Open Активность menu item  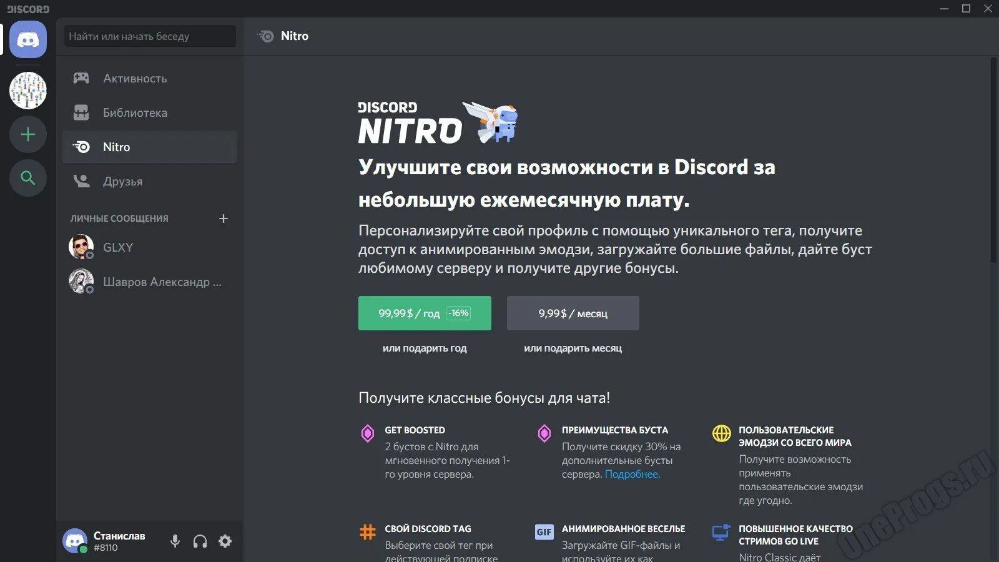tap(150, 78)
